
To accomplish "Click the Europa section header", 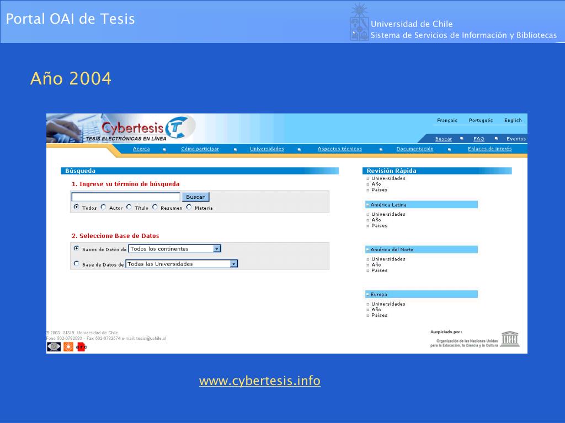I will 421,294.
